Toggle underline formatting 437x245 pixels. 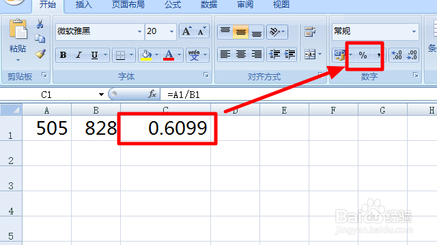[x=94, y=55]
